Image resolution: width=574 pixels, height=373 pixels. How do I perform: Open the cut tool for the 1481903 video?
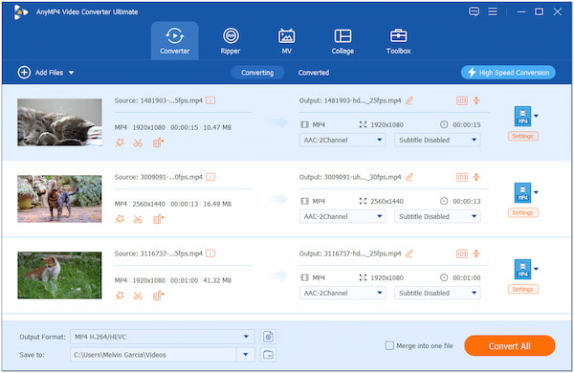coord(138,143)
